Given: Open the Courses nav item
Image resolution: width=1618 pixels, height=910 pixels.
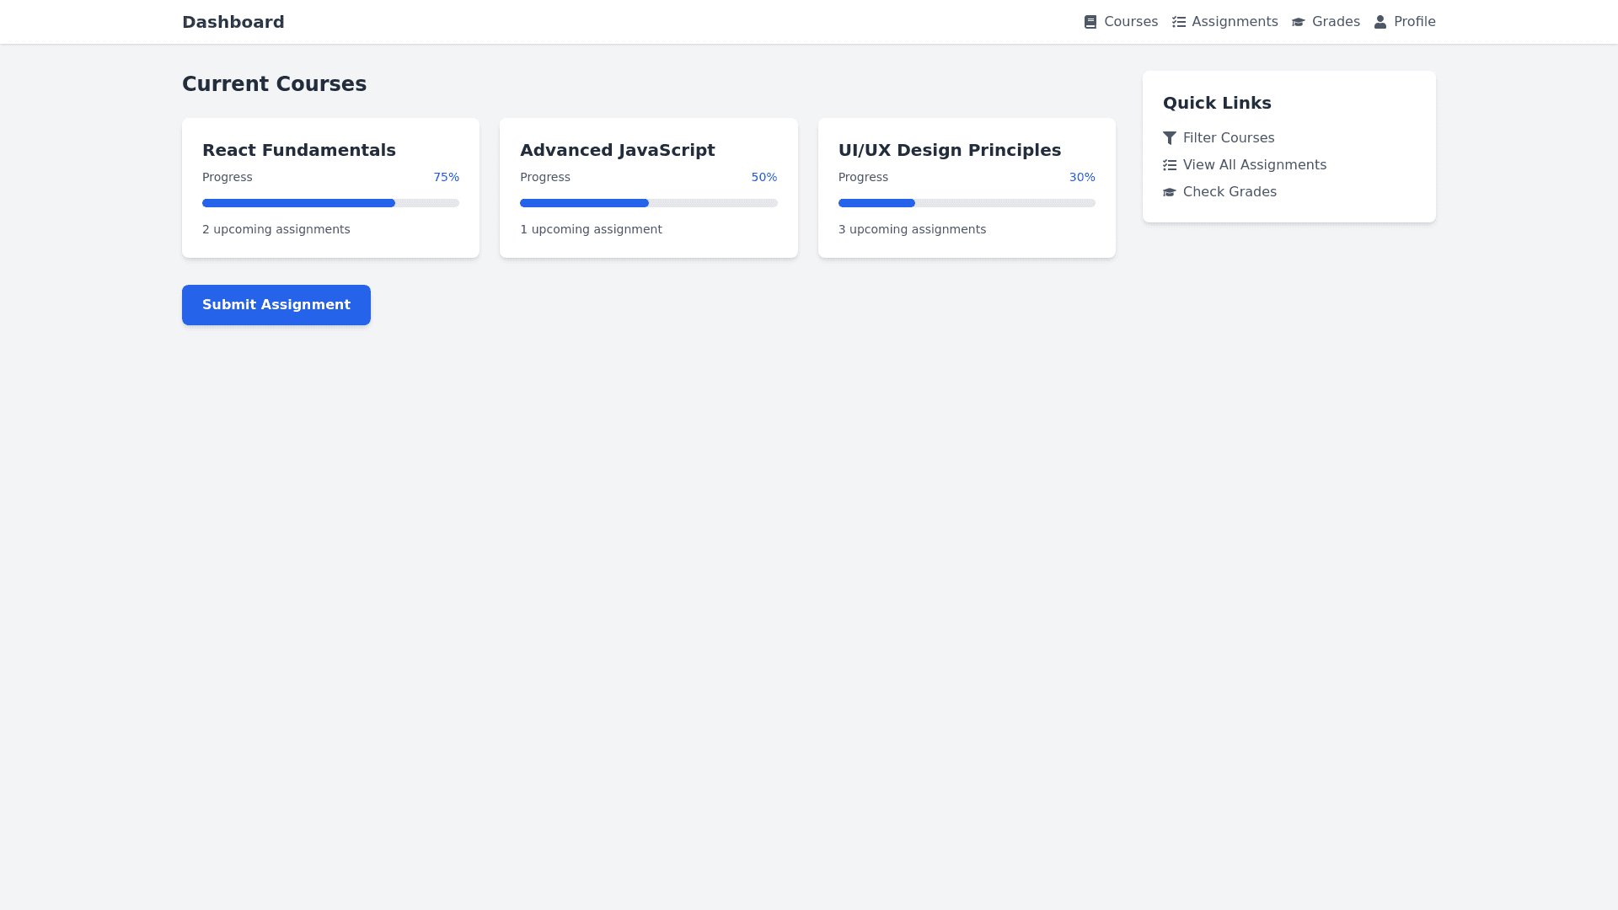Looking at the screenshot, I should click(x=1130, y=22).
